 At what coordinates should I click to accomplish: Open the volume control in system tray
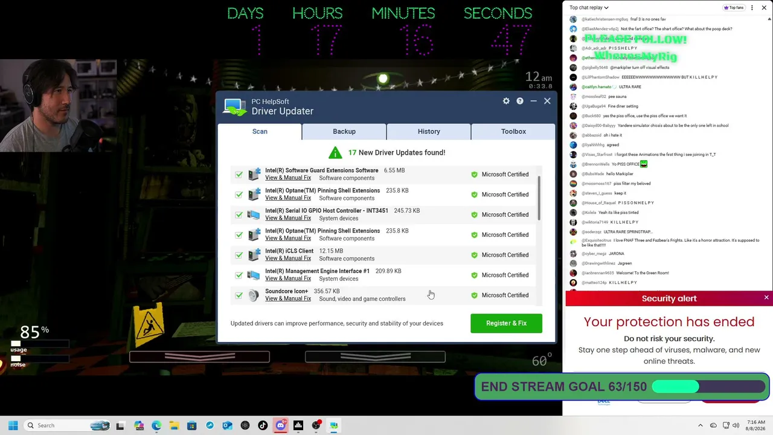[x=736, y=425]
